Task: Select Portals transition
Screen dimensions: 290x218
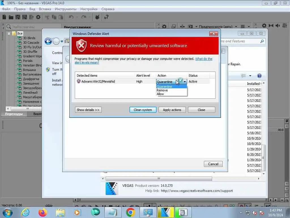Action: [27, 61]
